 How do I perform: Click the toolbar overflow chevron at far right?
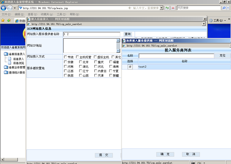click(229, 19)
